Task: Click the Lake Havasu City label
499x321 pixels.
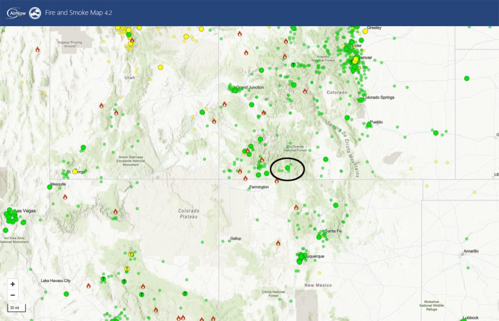Action: tap(56, 281)
